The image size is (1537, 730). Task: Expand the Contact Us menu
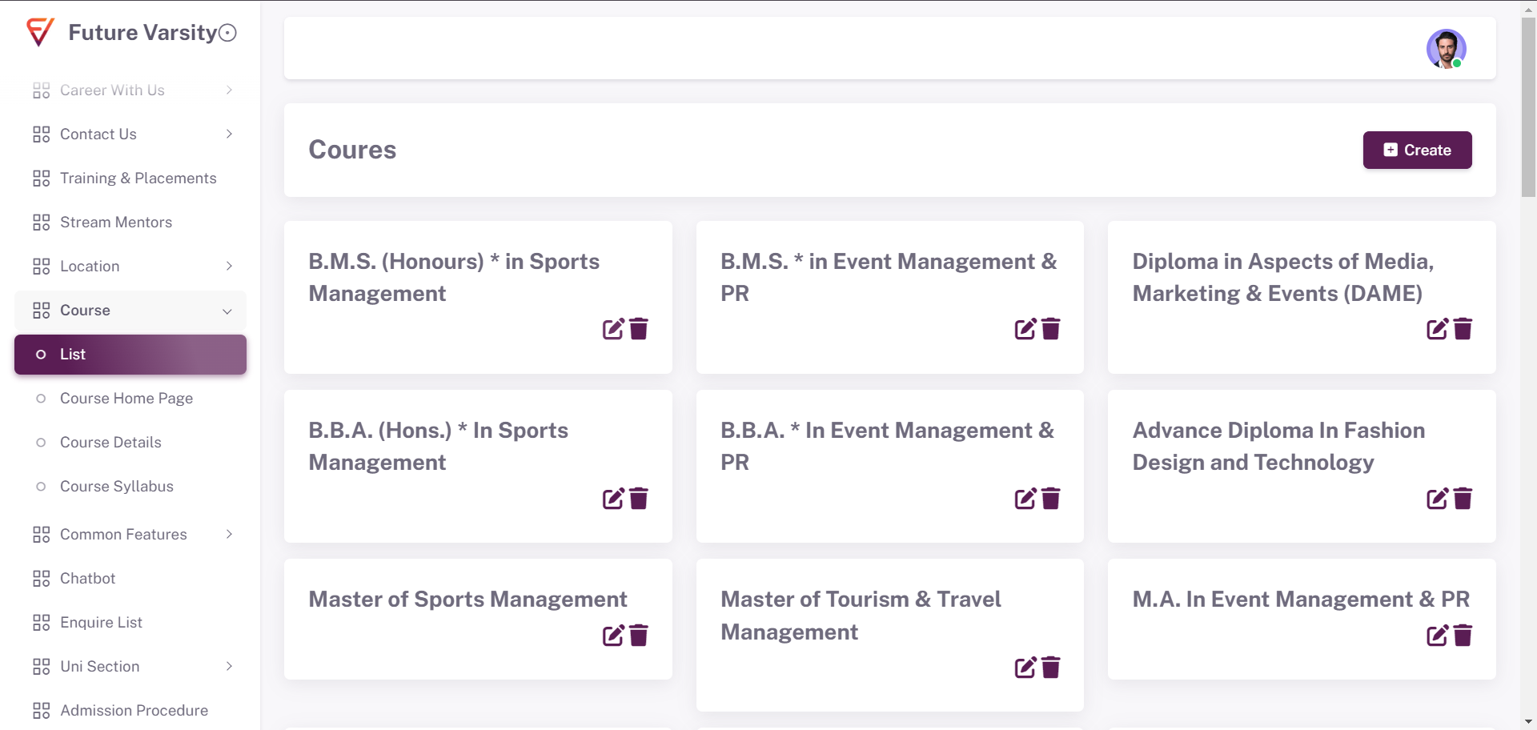(x=130, y=134)
